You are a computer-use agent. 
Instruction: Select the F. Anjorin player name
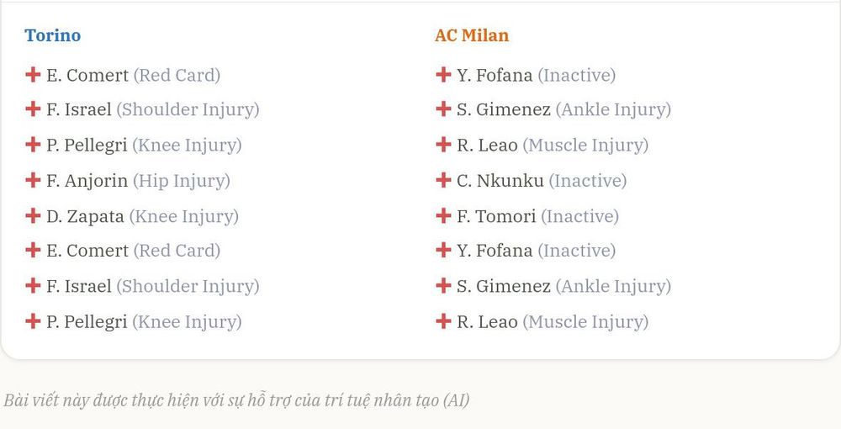[87, 181]
